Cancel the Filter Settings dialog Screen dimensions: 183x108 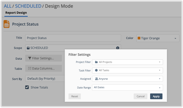point(141,96)
